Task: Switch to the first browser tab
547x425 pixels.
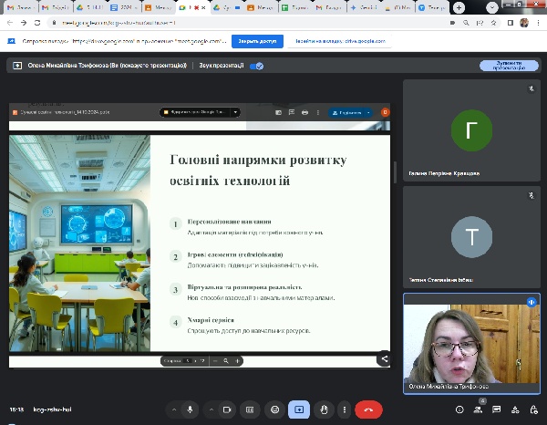Action: [20, 7]
